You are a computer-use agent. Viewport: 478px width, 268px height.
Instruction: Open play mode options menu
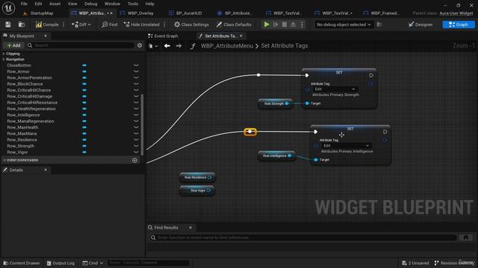pos(302,25)
